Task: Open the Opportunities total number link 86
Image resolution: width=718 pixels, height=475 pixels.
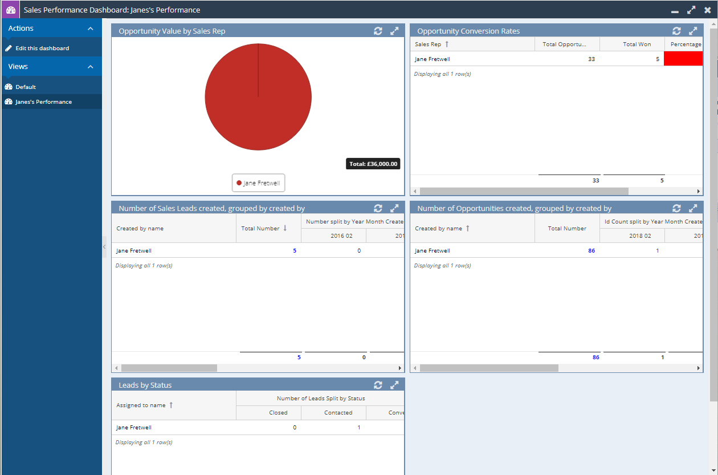Action: pos(591,250)
